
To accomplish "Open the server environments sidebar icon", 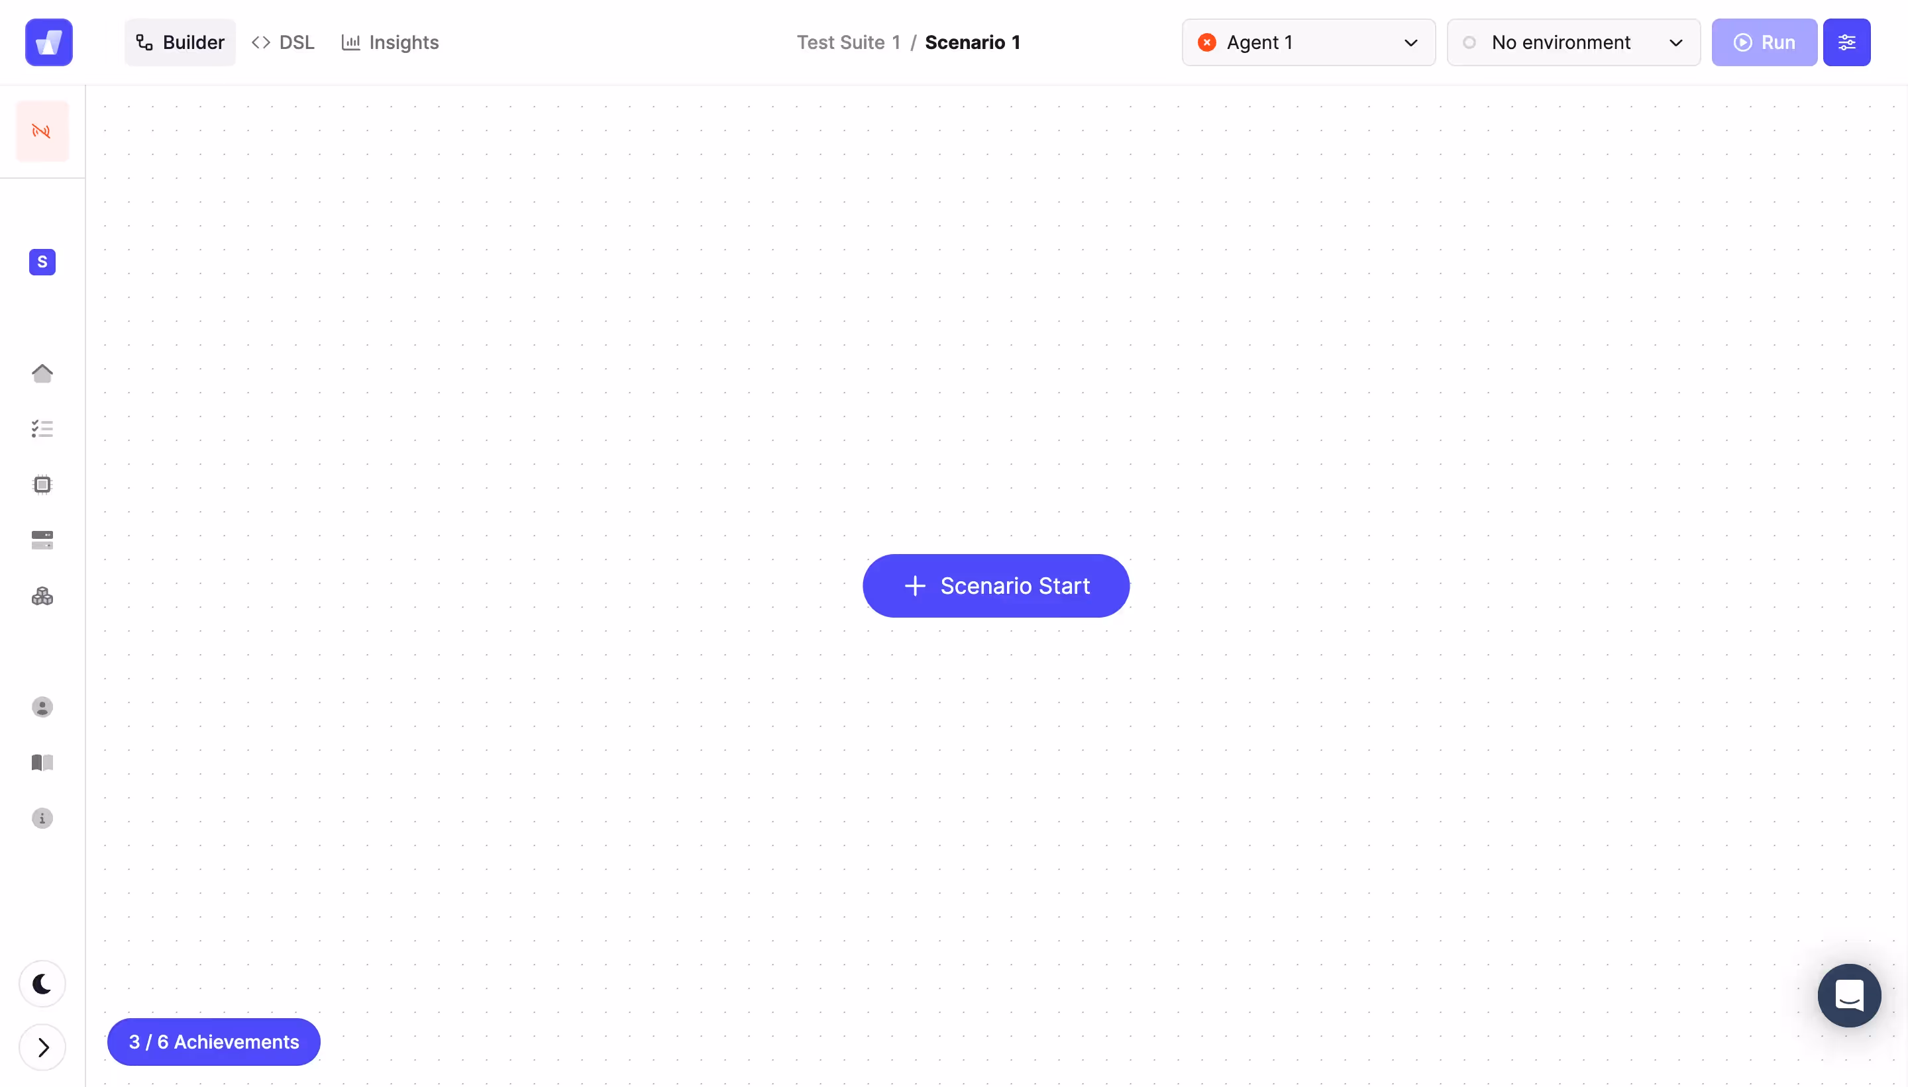I will [42, 540].
